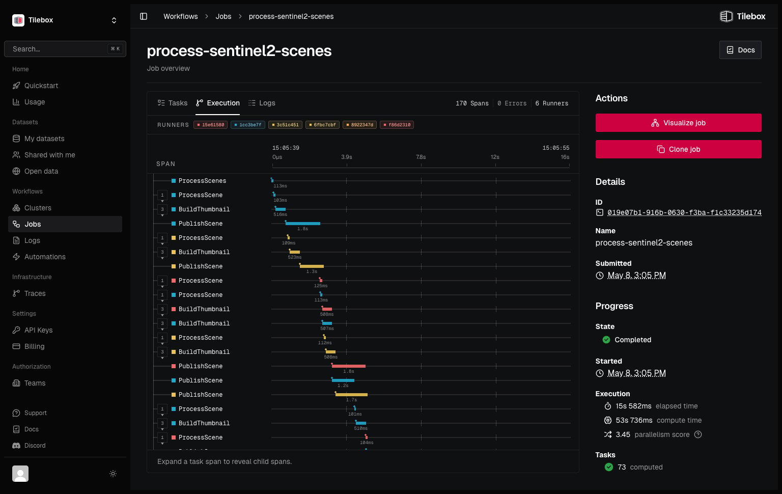
Task: Expand ProcessScene span with 109ms duration
Action: (162, 238)
